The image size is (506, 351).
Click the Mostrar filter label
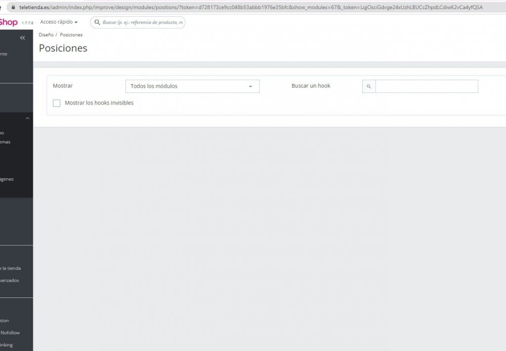[62, 86]
